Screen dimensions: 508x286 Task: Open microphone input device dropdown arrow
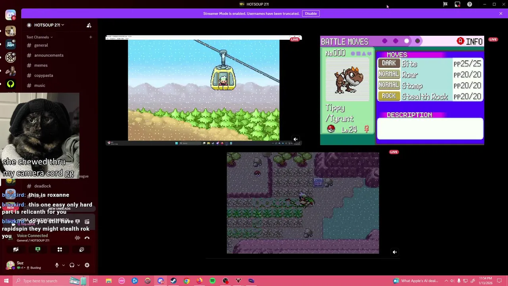(x=63, y=265)
